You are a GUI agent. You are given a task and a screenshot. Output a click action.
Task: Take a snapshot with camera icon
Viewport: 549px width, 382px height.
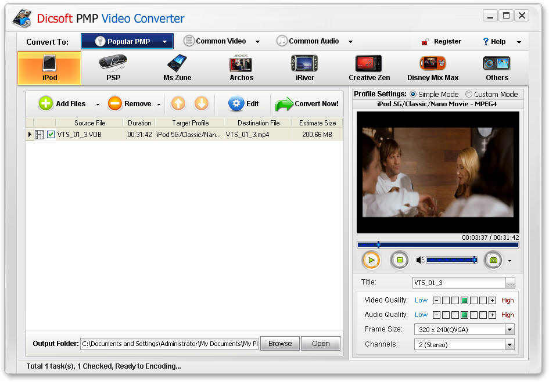493,260
